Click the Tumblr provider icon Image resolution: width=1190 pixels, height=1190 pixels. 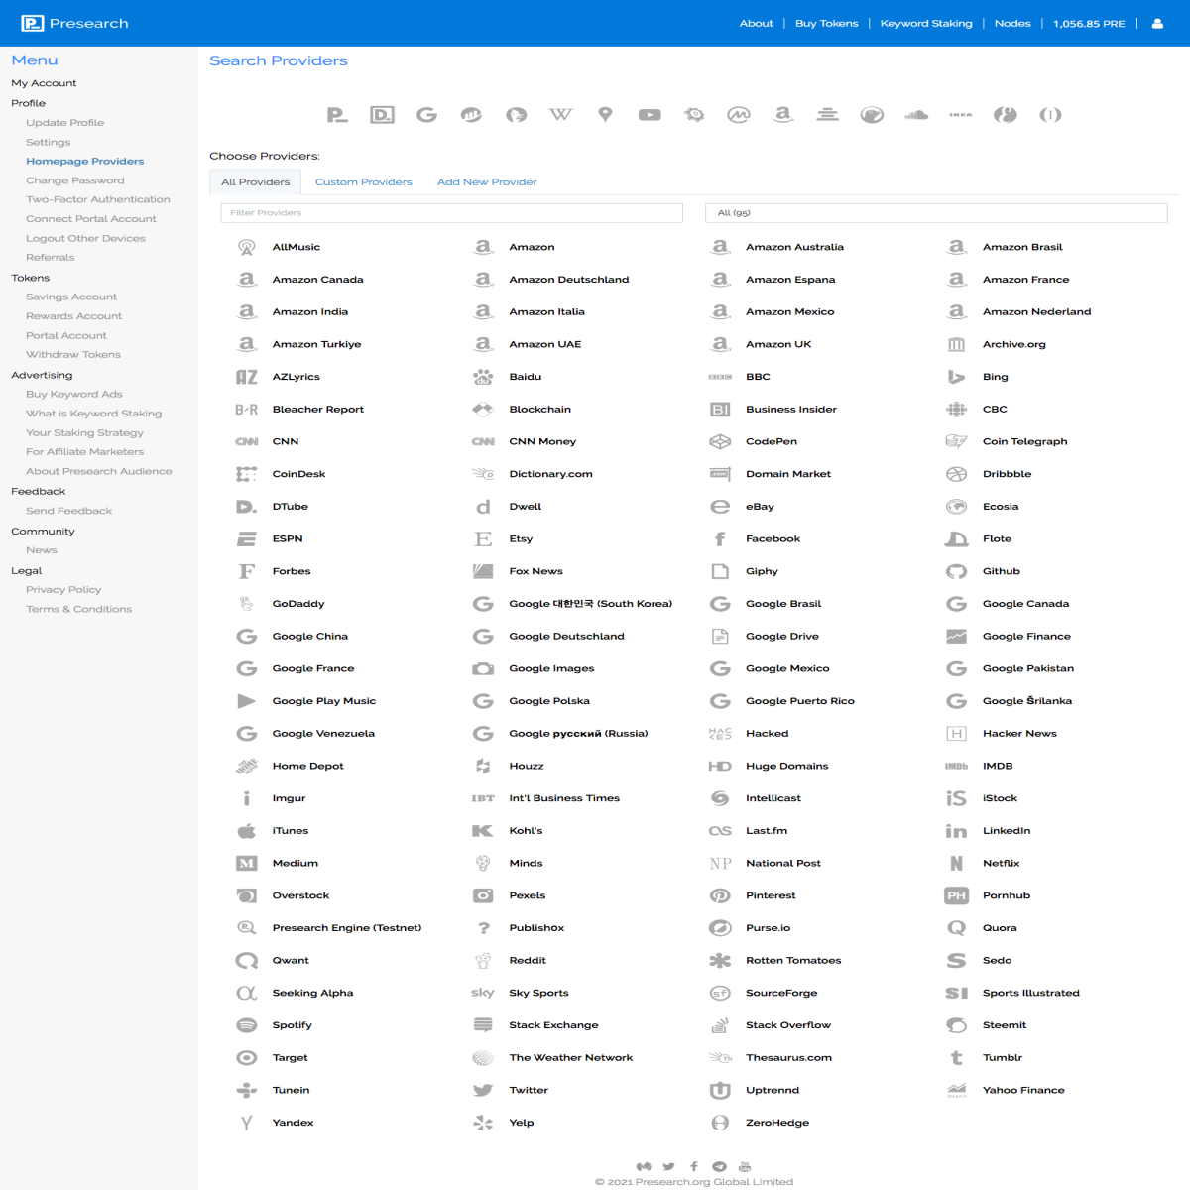click(x=956, y=1058)
